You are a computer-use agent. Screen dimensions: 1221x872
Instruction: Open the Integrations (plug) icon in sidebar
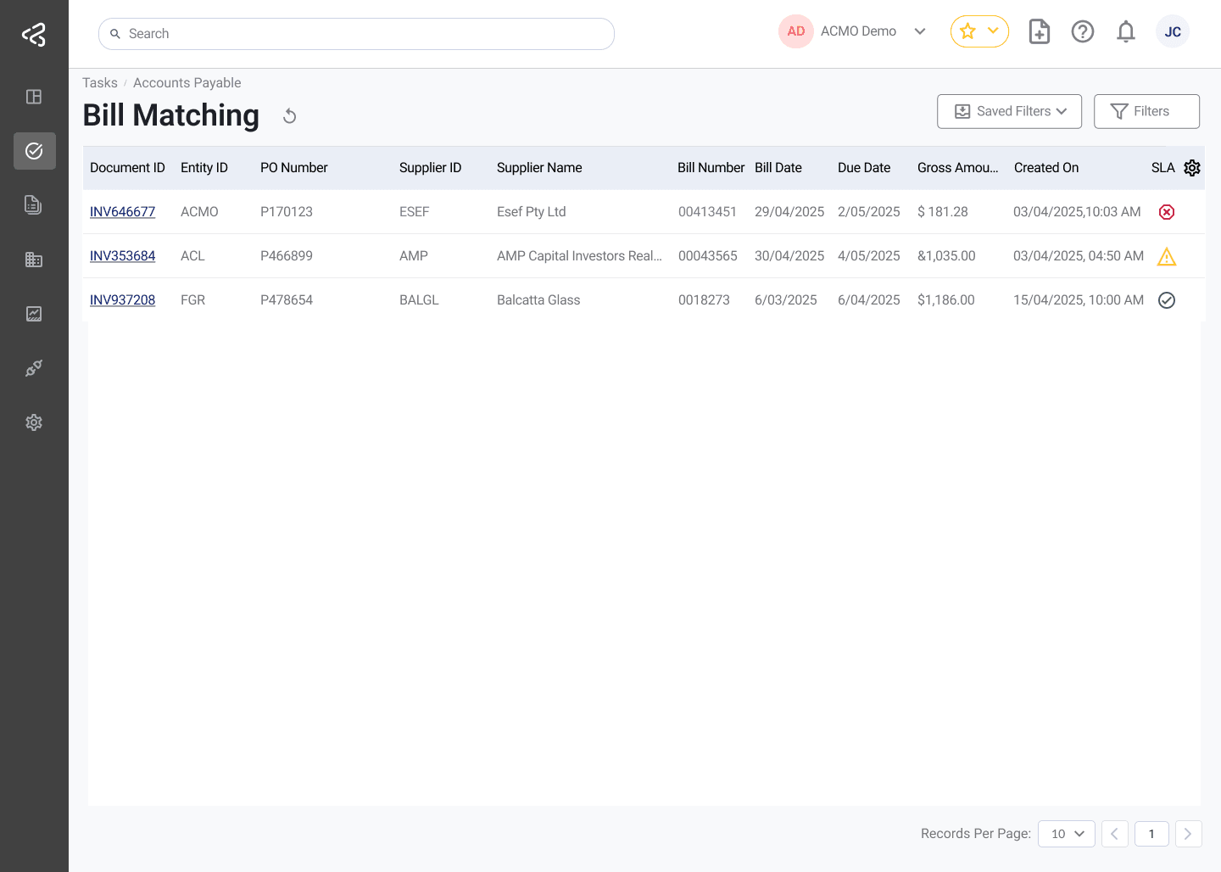pos(34,368)
